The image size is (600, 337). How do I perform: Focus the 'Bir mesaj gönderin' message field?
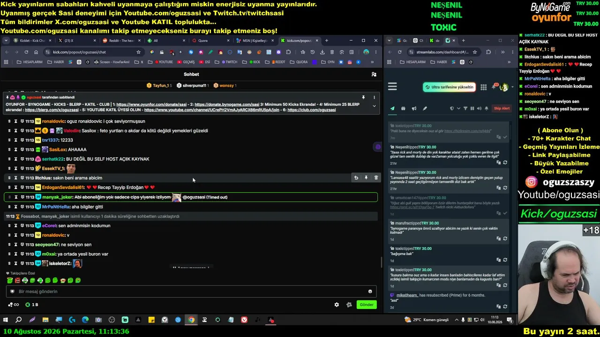[191, 292]
